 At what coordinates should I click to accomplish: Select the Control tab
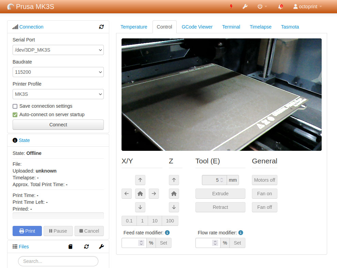point(164,27)
